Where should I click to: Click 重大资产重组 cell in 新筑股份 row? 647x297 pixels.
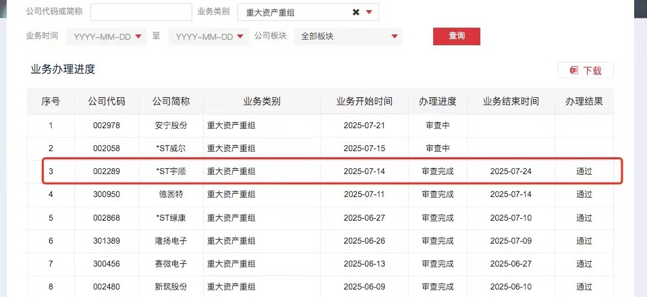coord(231,286)
